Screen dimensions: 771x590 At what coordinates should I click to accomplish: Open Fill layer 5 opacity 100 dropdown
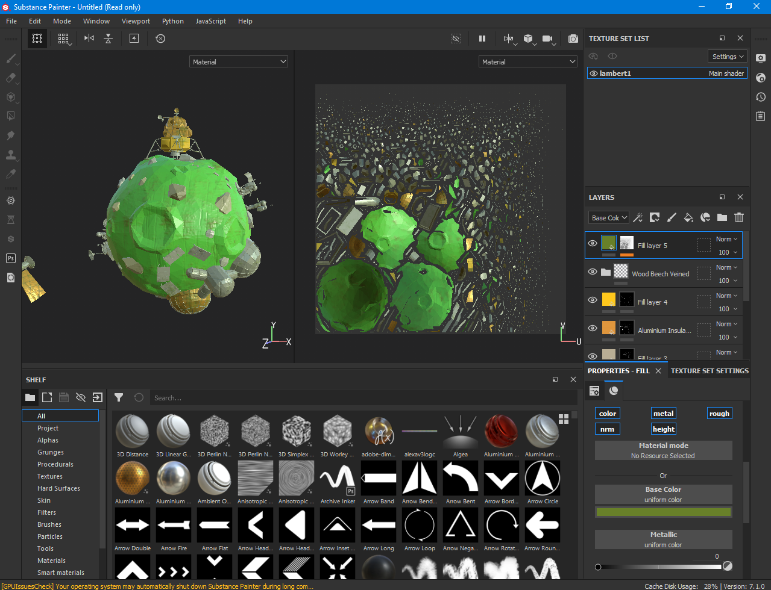pos(728,252)
